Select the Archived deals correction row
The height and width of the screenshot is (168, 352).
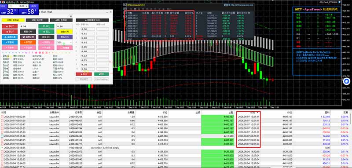pyautogui.click(x=175, y=148)
